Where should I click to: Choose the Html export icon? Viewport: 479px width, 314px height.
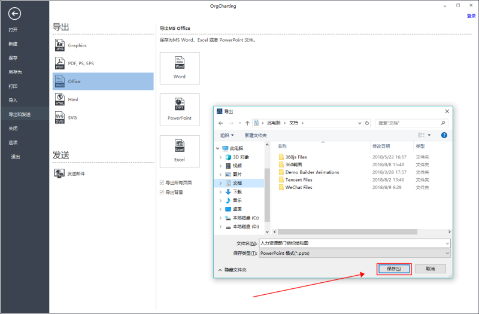click(60, 99)
